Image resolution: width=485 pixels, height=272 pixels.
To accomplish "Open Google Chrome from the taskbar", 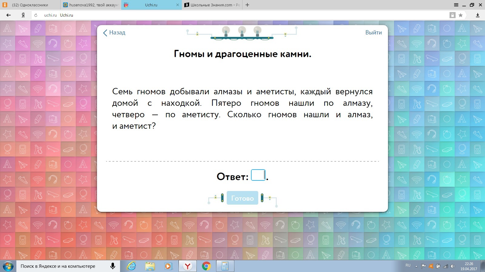I will (x=206, y=266).
